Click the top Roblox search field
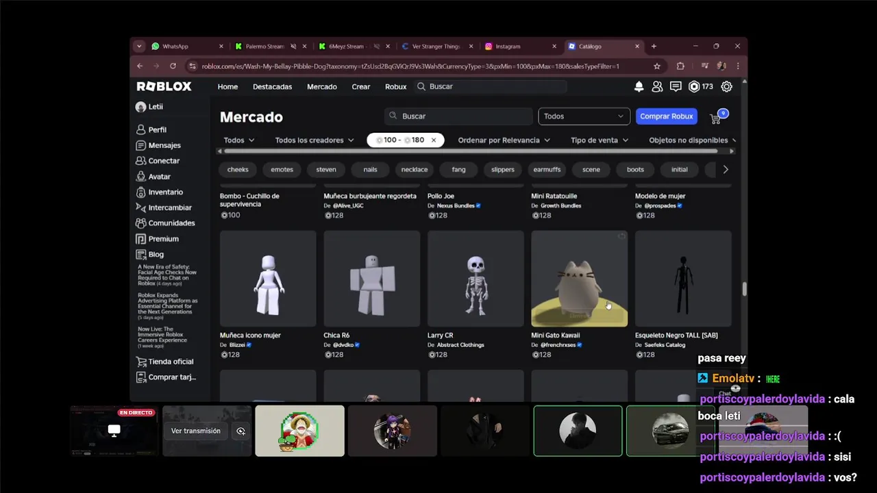The height and width of the screenshot is (493, 877). click(491, 87)
